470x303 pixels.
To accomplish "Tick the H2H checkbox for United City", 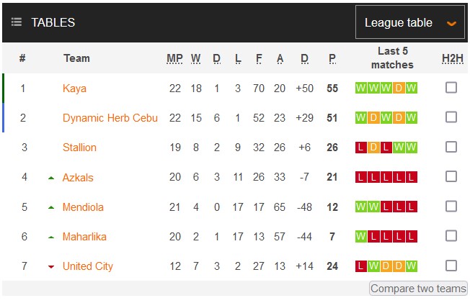I will point(451,266).
